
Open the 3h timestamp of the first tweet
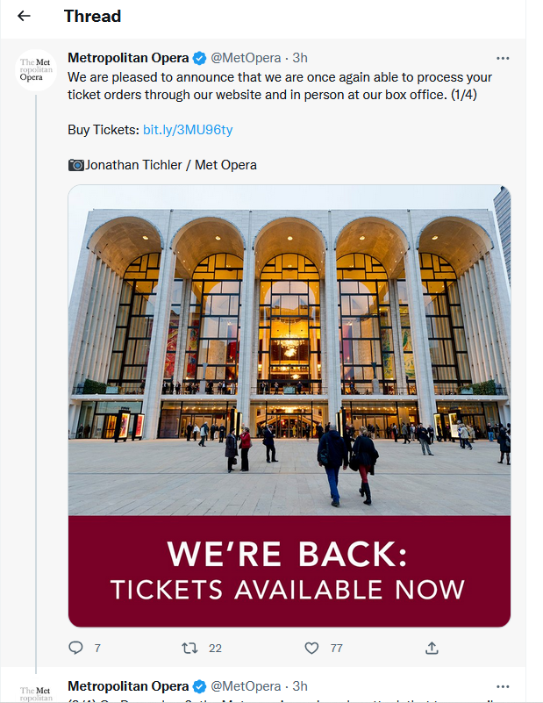[300, 58]
